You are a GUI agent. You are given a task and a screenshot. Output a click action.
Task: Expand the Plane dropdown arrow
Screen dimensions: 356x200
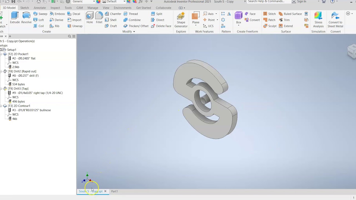click(196, 26)
